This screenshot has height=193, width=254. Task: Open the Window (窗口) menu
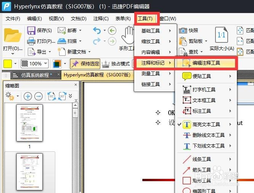pyautogui.click(x=168, y=19)
